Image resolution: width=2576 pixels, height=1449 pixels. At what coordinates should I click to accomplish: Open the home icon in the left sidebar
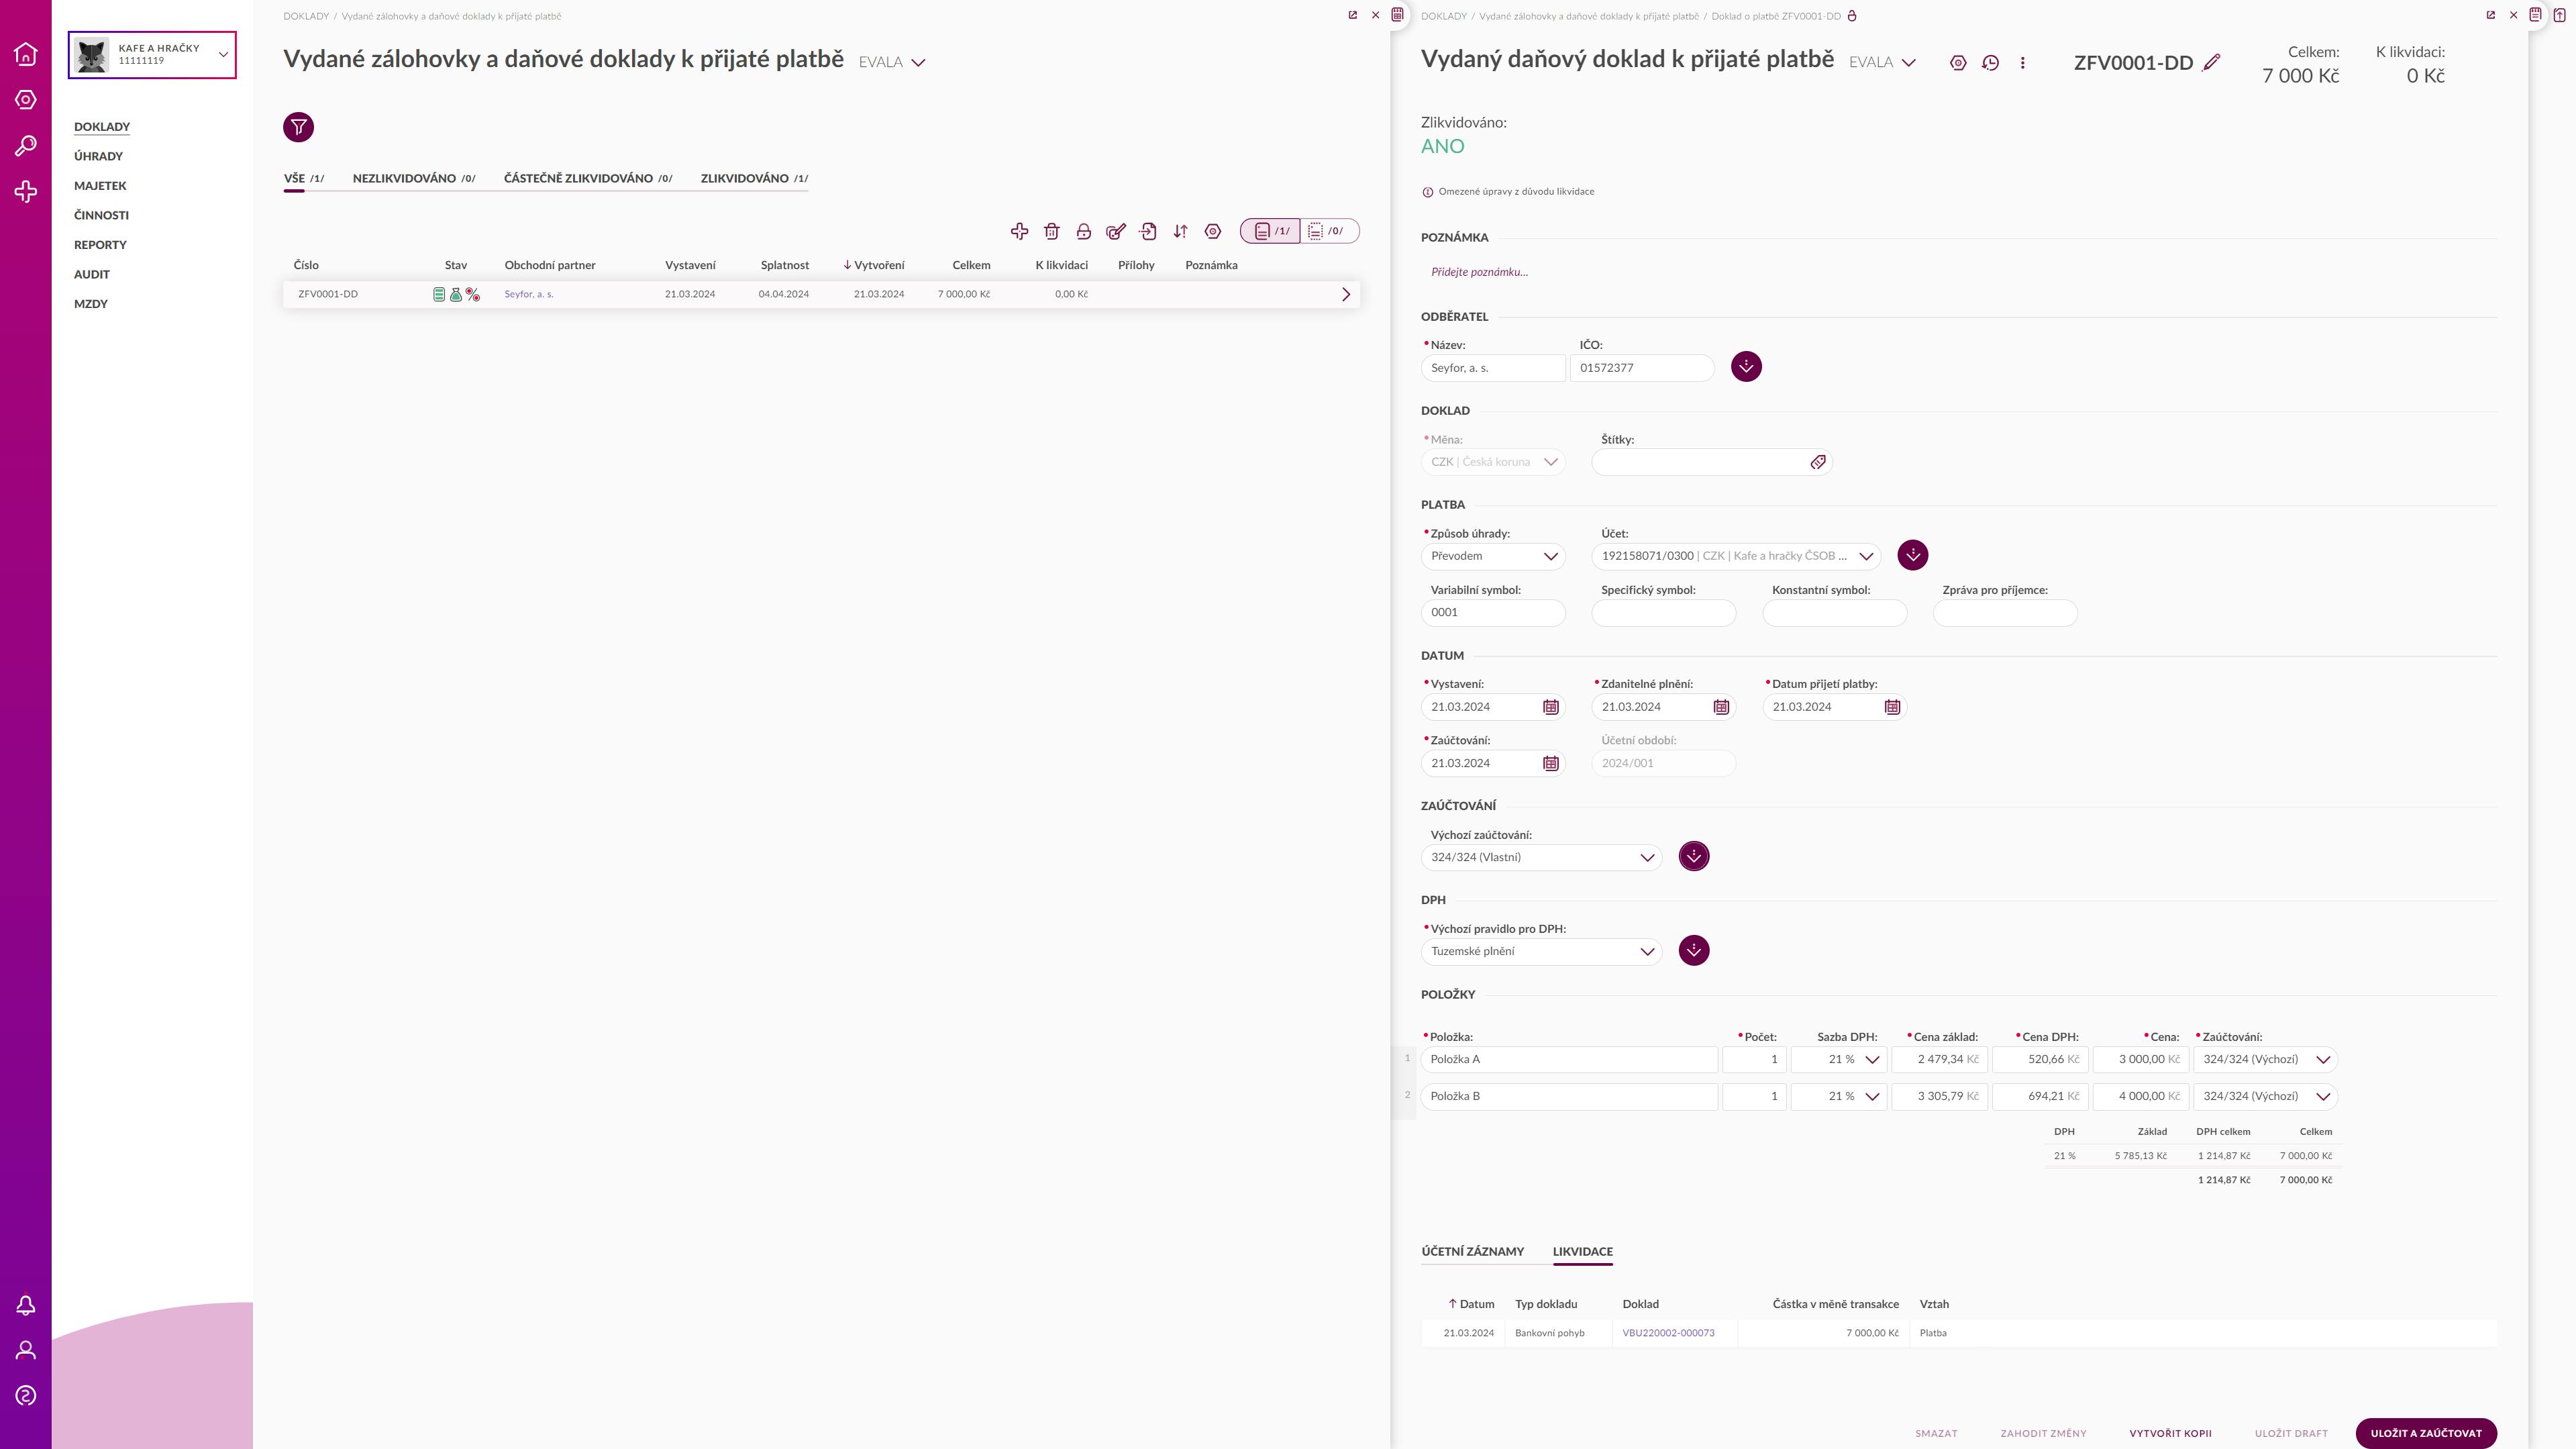pos(26,54)
